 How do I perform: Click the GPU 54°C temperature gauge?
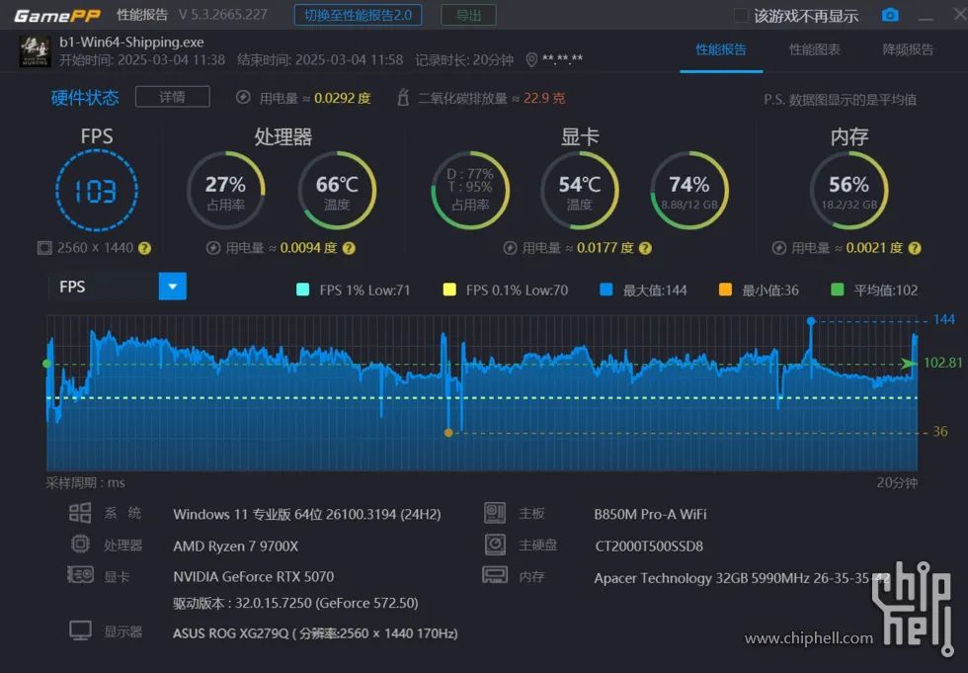pyautogui.click(x=580, y=190)
